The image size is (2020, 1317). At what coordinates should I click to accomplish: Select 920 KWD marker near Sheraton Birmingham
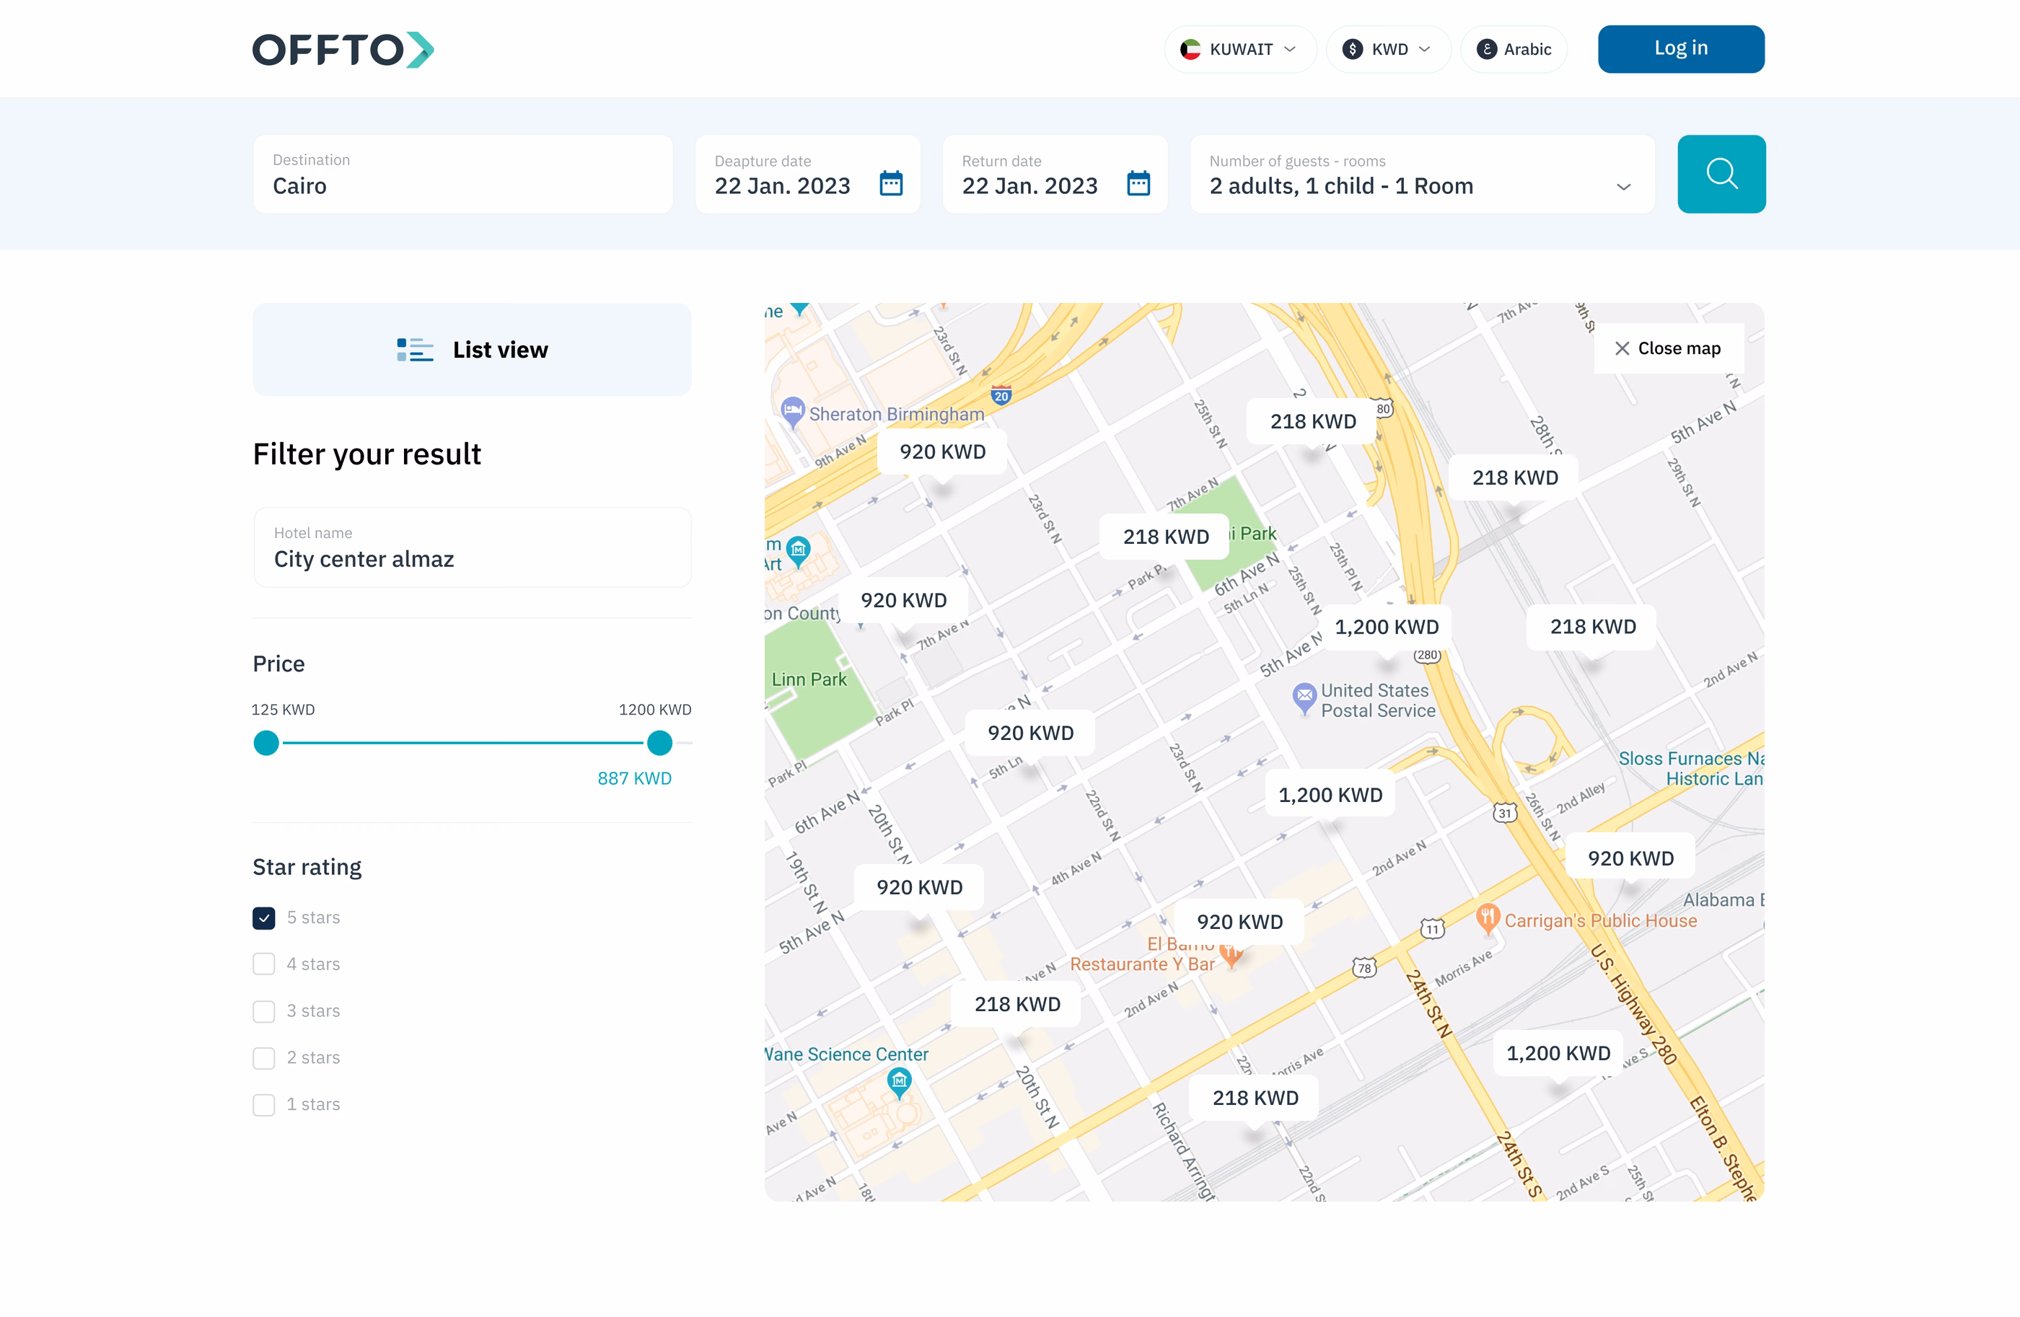tap(942, 452)
